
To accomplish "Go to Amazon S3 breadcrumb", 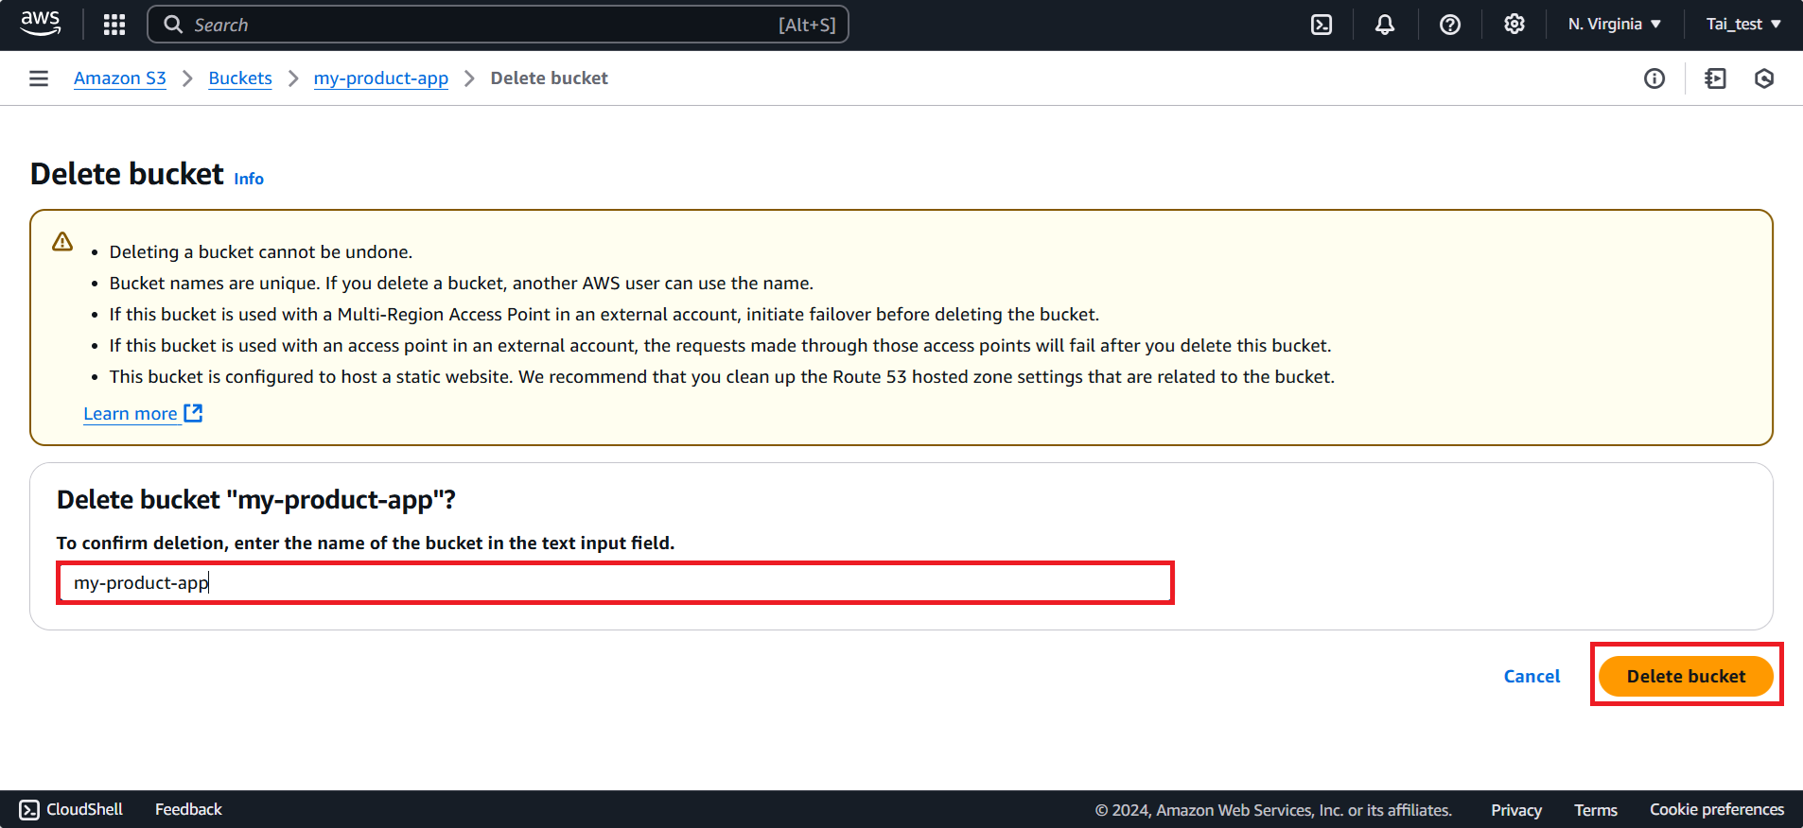I will (120, 78).
